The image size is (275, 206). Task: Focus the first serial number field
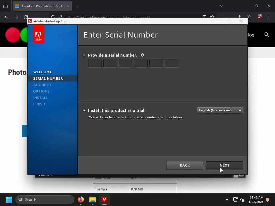pyautogui.click(x=95, y=63)
